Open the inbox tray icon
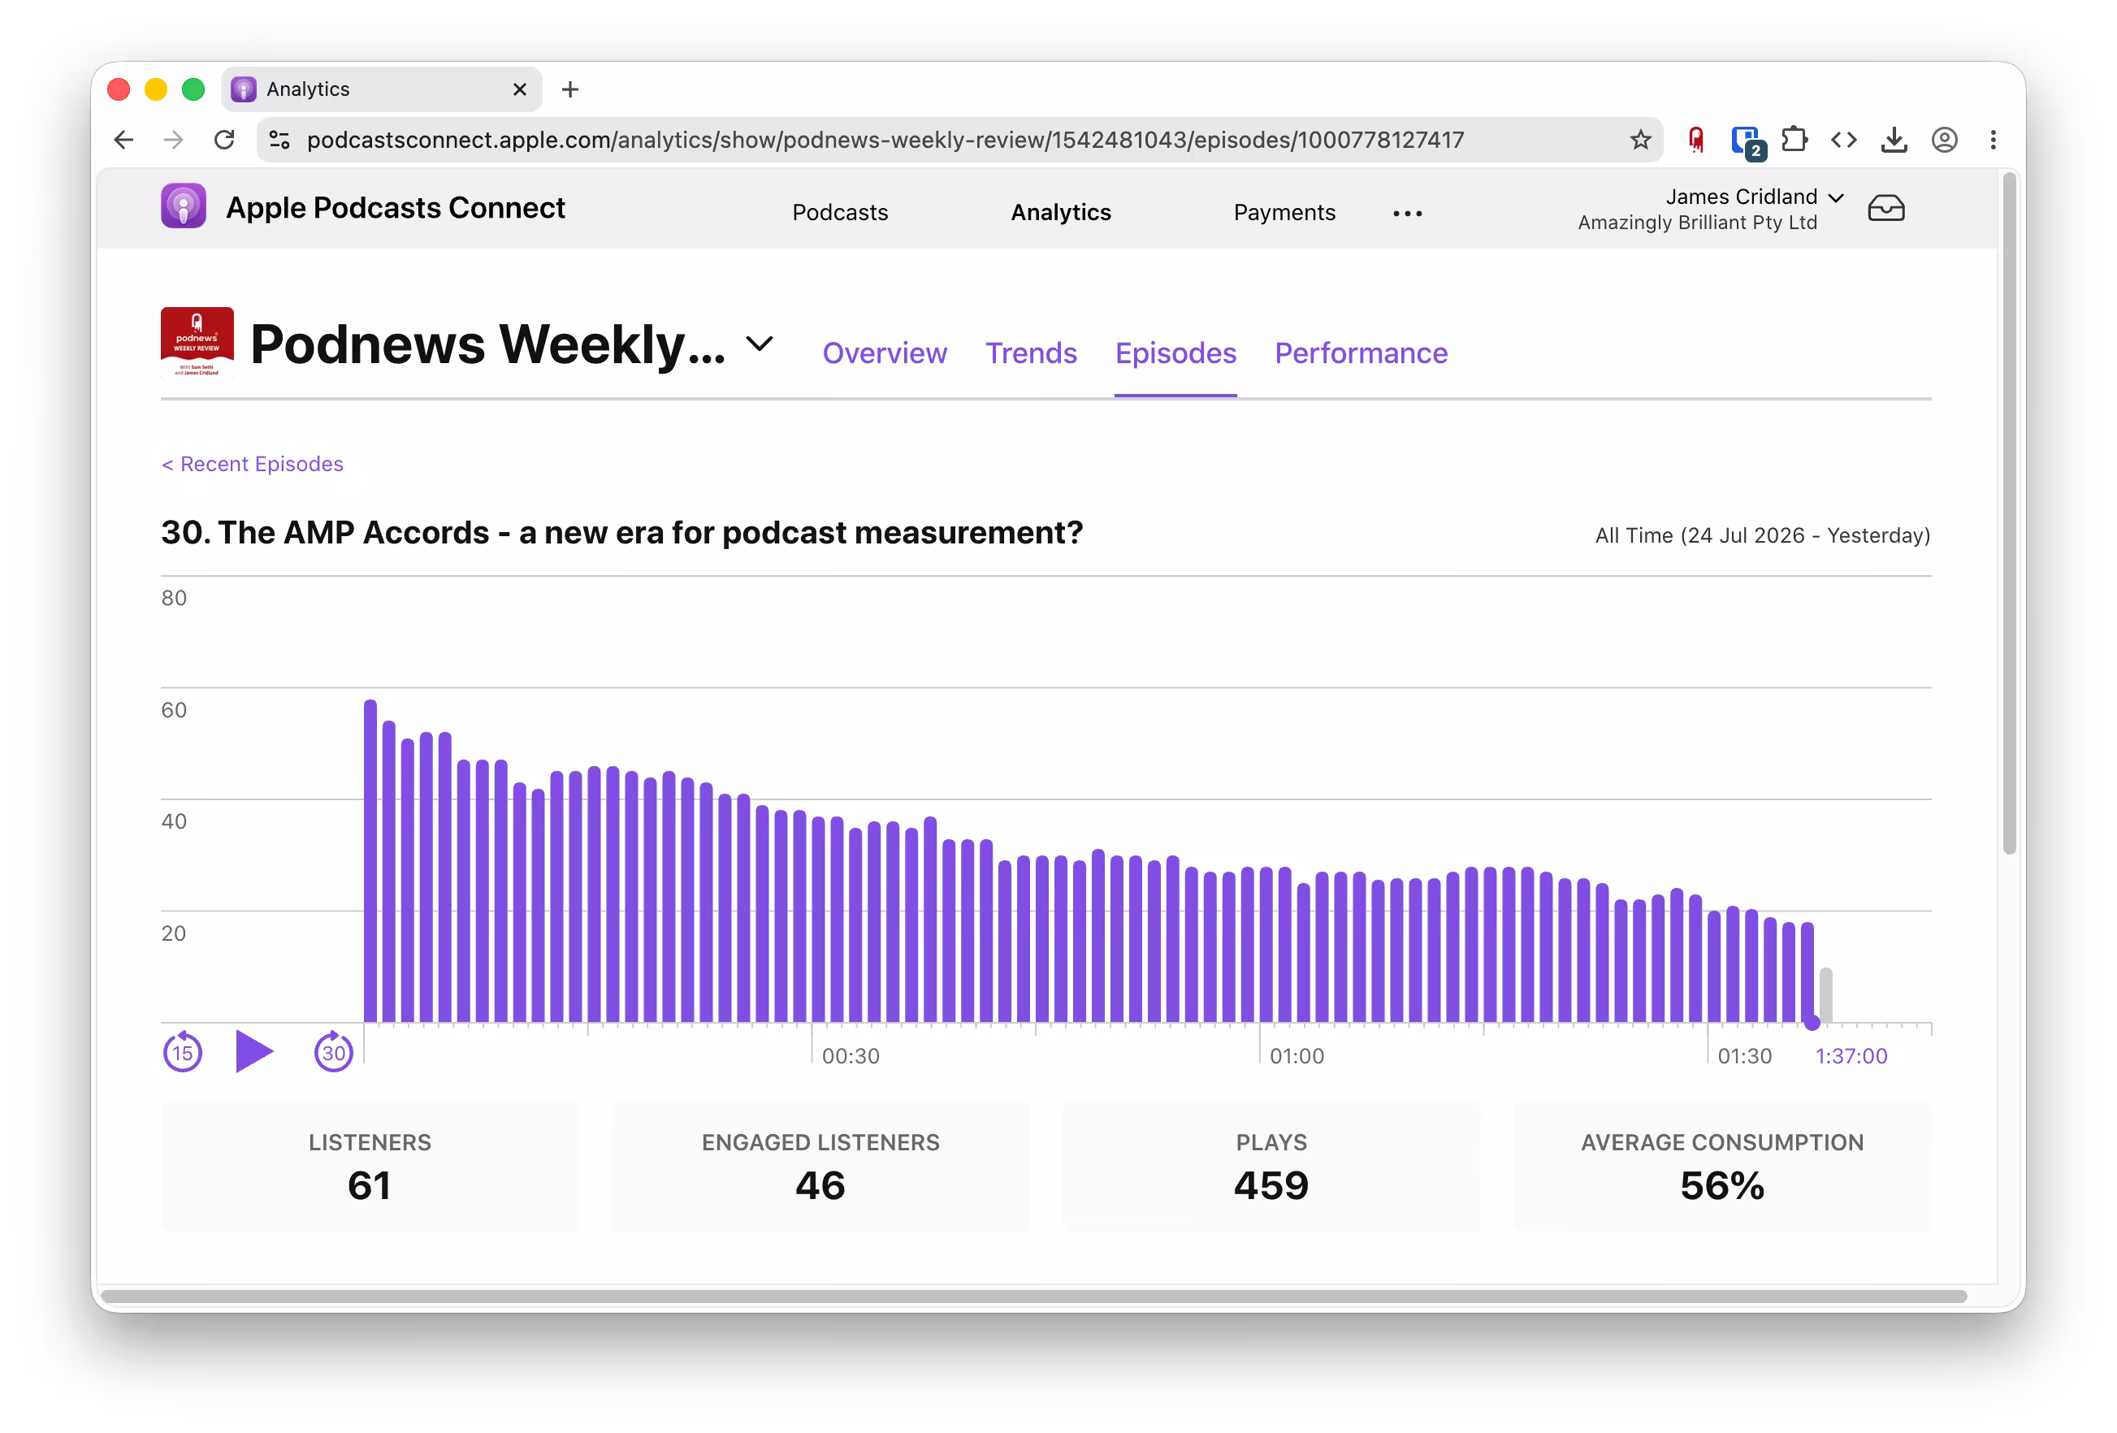Viewport: 2117px width, 1433px height. [1885, 209]
